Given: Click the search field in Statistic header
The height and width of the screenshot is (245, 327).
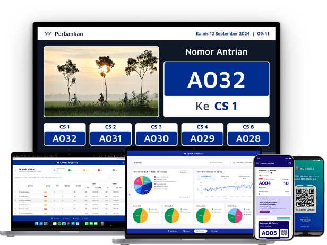Looking at the screenshot, I should click(219, 163).
